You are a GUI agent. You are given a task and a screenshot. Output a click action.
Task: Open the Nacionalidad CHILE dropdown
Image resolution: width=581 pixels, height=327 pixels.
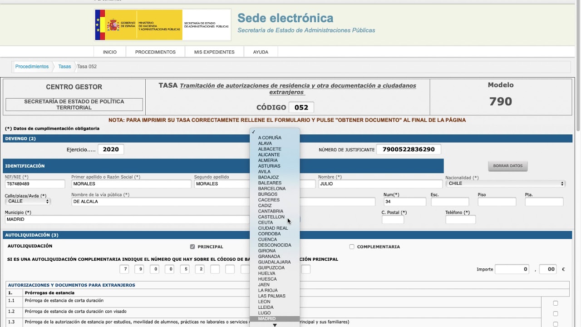[506, 183]
